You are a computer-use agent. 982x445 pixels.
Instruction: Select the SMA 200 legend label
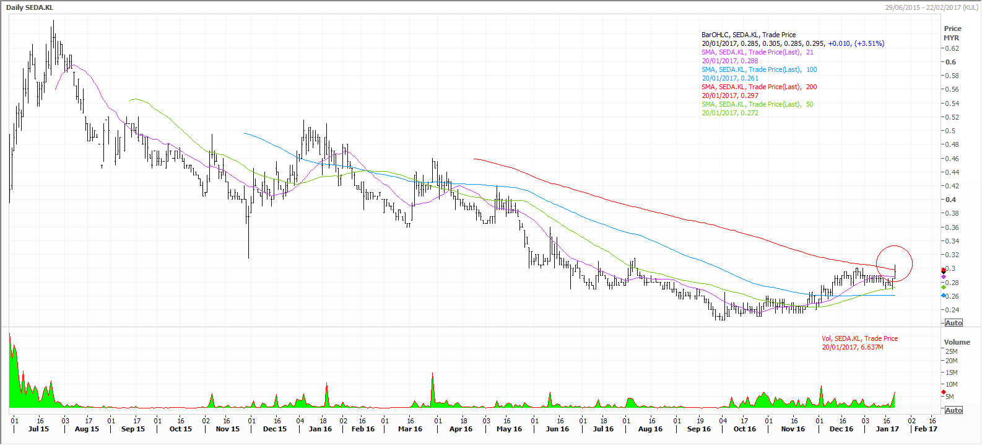pos(759,87)
